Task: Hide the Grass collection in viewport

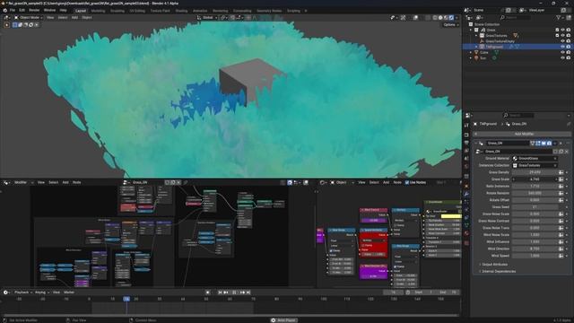Action: [563, 30]
